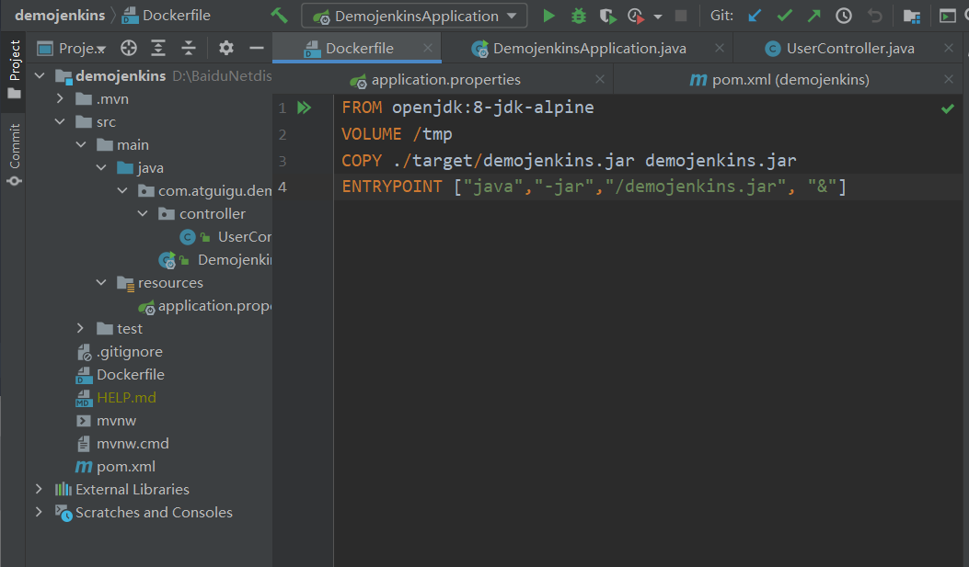Close the Dockerfile tab
This screenshot has width=969, height=567.
tap(428, 48)
